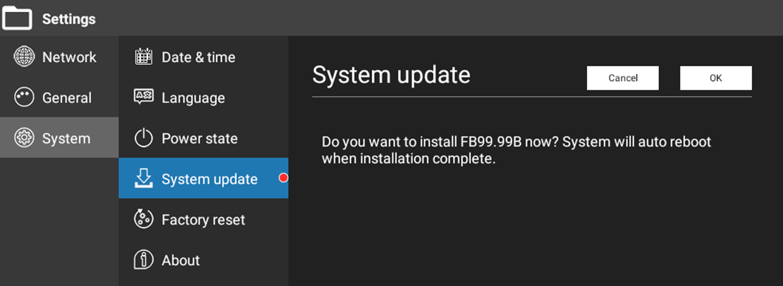The image size is (783, 286).
Task: Click the System update download icon
Action: pos(144,179)
